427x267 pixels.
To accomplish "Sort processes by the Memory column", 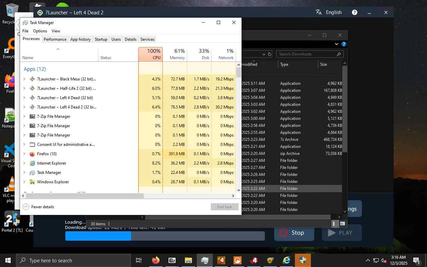I will tap(175, 54).
